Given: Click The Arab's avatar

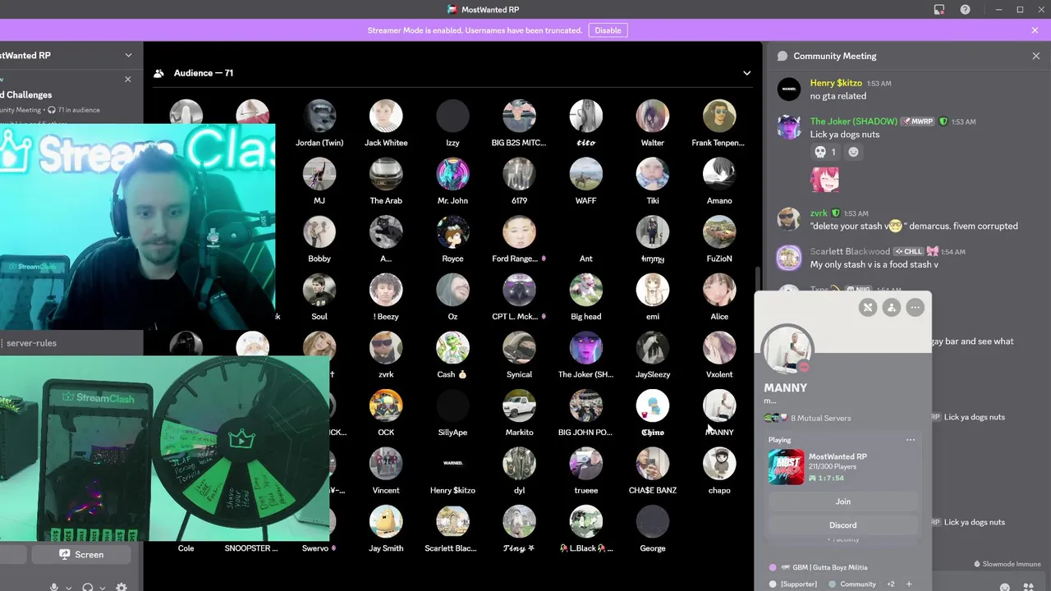Looking at the screenshot, I should (386, 174).
